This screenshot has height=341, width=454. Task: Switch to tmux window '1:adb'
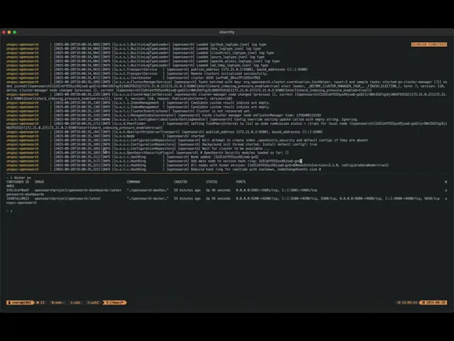click(75, 303)
